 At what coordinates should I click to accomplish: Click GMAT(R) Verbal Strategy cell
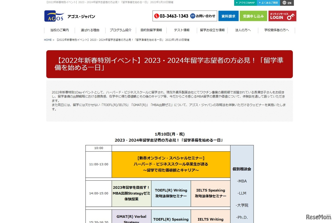coord(131,216)
